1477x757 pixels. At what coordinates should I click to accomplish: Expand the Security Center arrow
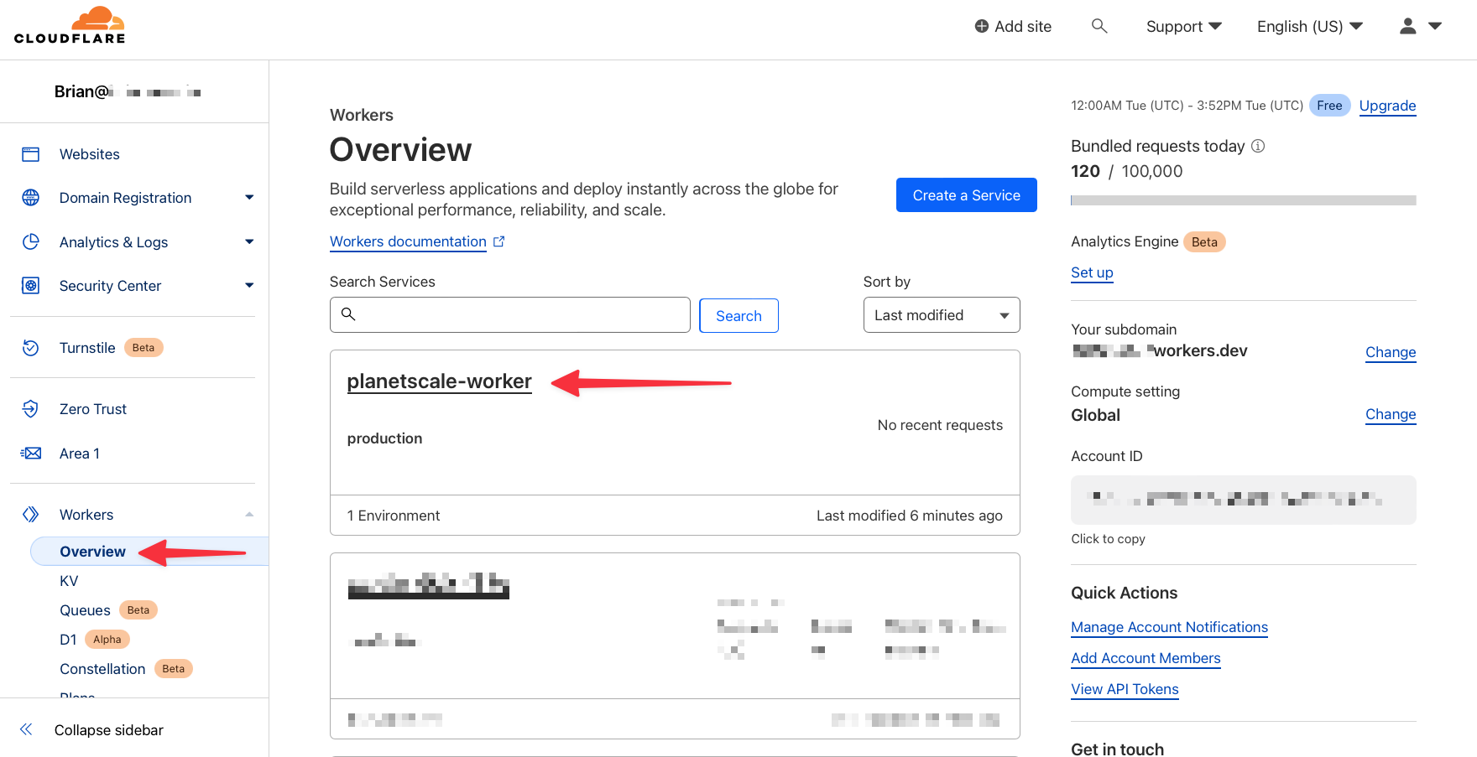[x=249, y=286]
